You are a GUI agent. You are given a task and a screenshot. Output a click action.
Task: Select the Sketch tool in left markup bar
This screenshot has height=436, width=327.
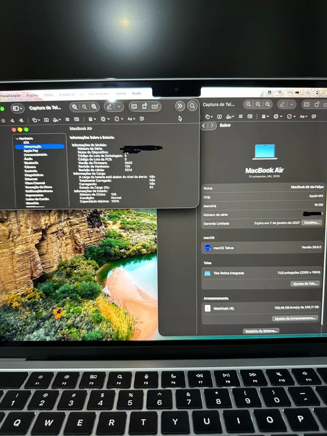[x=12, y=120]
